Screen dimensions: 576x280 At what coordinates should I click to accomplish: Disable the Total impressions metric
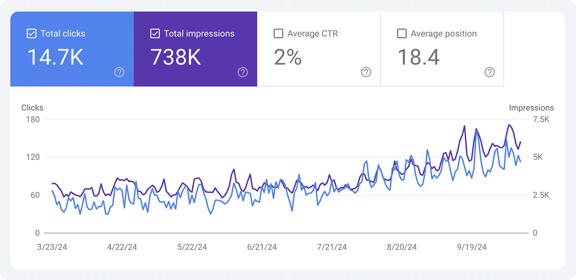tap(155, 33)
